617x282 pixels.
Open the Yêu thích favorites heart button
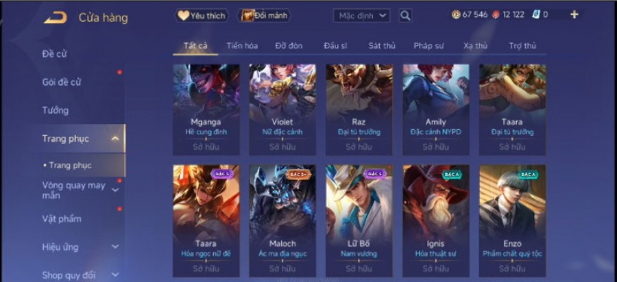[202, 16]
